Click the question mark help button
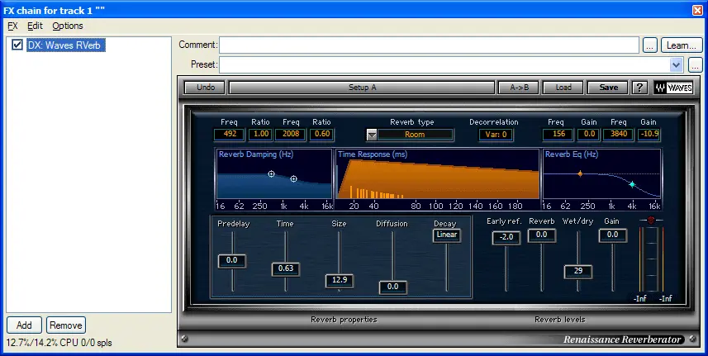Screen dimensions: 708x356 click(x=639, y=88)
